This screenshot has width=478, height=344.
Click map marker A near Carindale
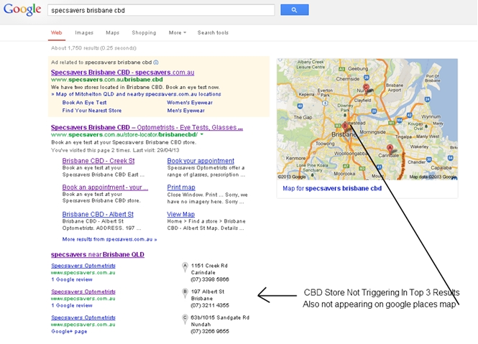(x=390, y=149)
